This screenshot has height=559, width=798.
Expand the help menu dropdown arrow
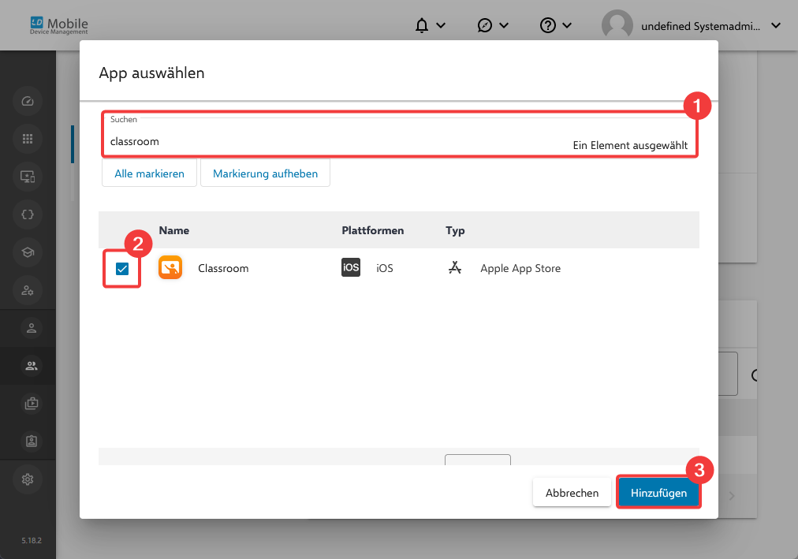coord(567,25)
